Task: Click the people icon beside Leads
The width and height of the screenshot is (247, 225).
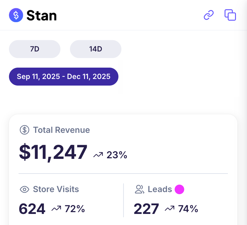Action: 139,189
